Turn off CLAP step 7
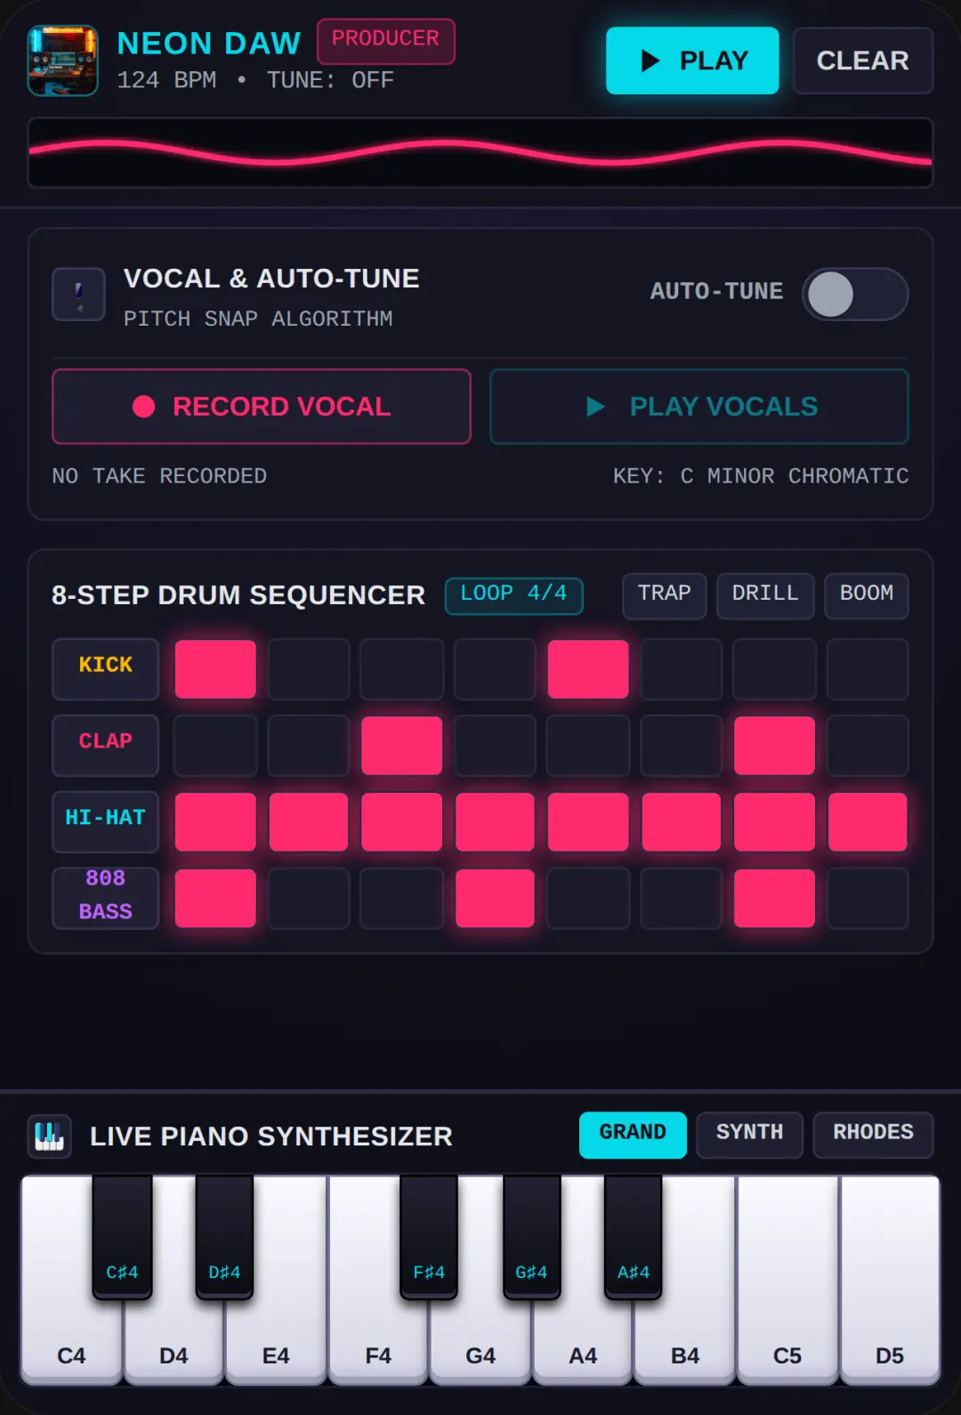 click(x=774, y=746)
